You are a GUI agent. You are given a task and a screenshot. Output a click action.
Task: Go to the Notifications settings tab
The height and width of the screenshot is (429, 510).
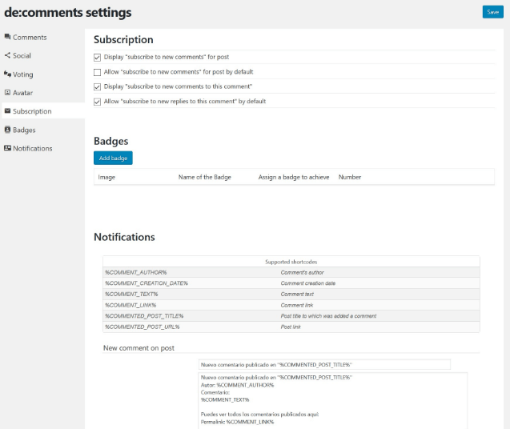pyautogui.click(x=32, y=148)
